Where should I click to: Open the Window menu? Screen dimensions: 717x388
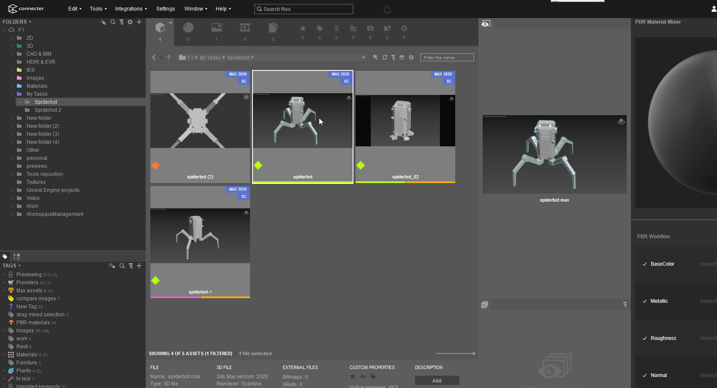196,9
